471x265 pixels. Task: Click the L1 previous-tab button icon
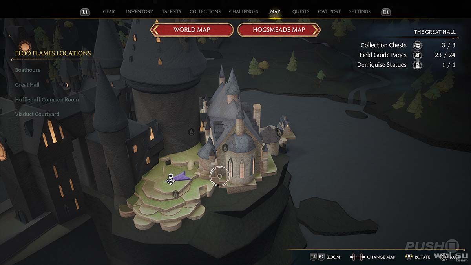point(85,12)
